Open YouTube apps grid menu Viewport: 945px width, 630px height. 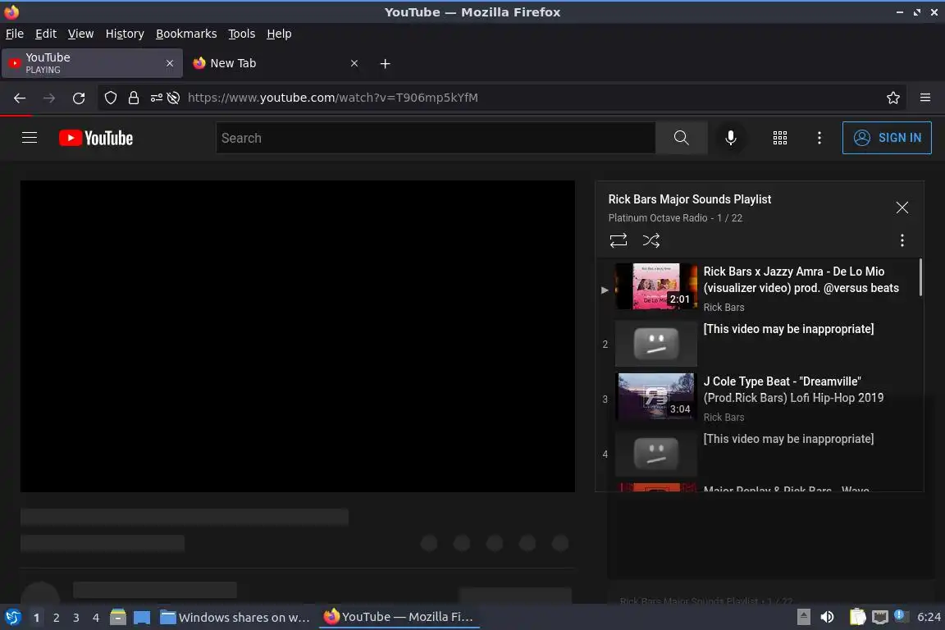[780, 138]
